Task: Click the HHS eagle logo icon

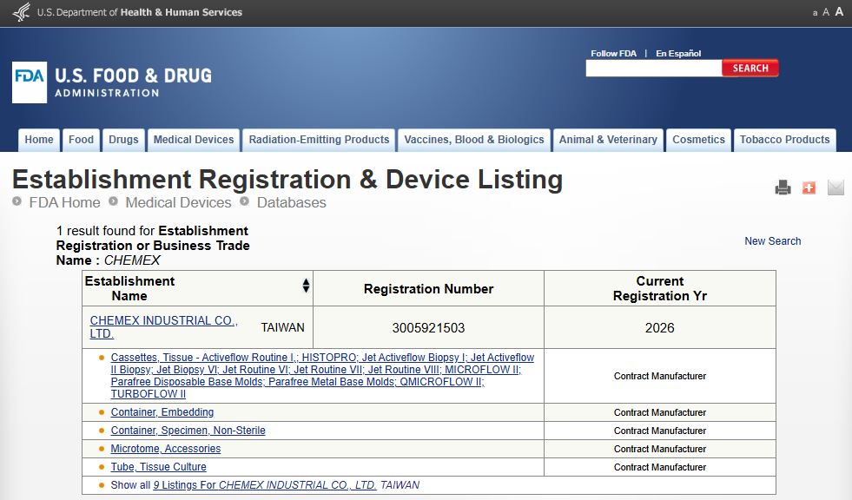Action: (21, 12)
